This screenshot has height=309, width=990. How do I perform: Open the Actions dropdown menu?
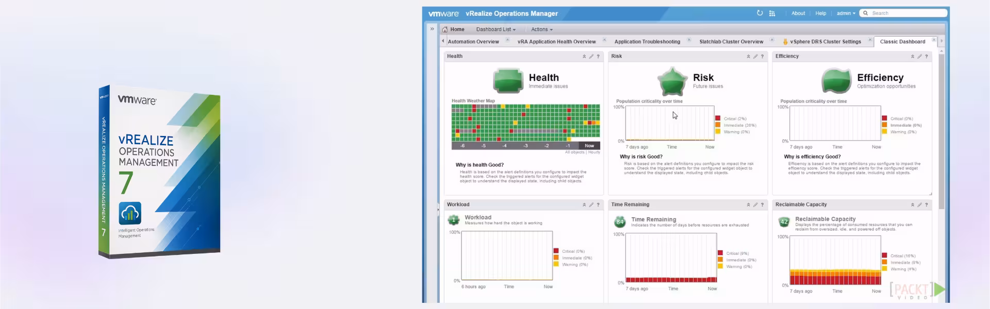coord(542,29)
